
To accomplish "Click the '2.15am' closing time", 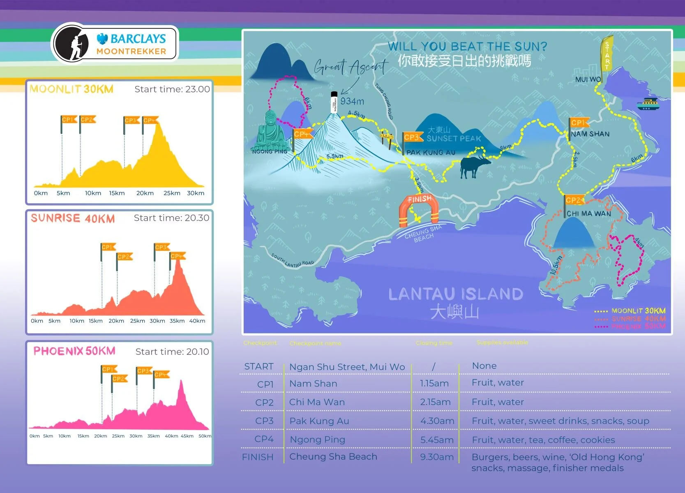I will 435,402.
